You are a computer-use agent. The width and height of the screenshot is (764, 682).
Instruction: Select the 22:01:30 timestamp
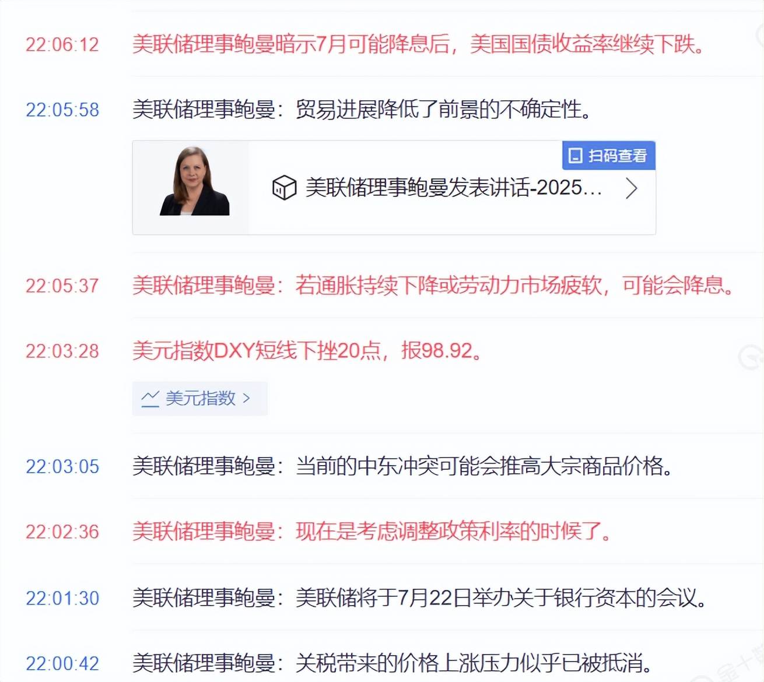[x=62, y=598]
